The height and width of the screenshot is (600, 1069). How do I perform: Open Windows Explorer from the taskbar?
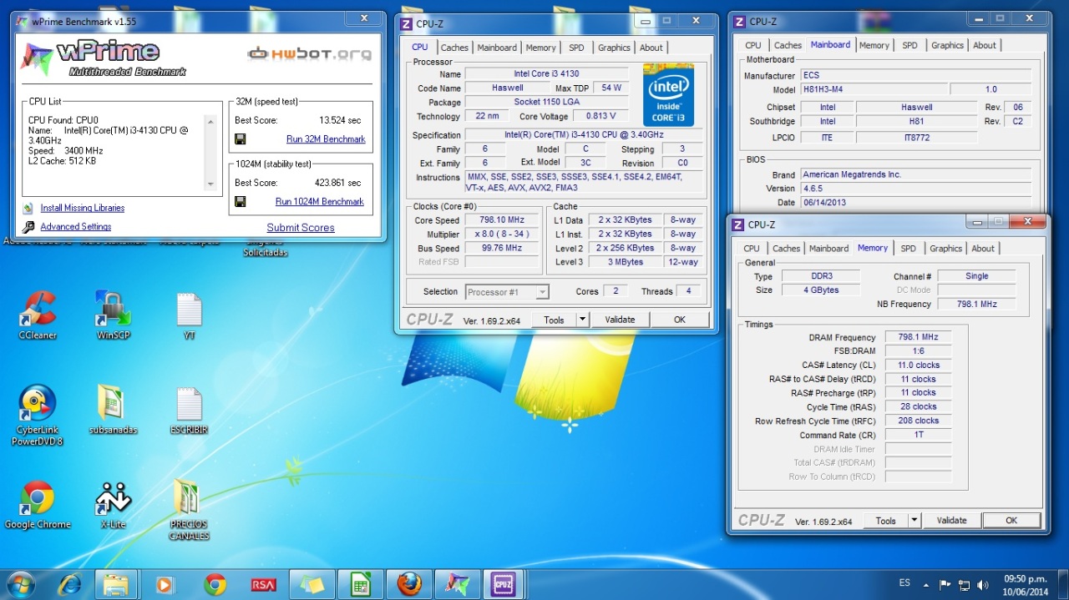click(x=116, y=584)
